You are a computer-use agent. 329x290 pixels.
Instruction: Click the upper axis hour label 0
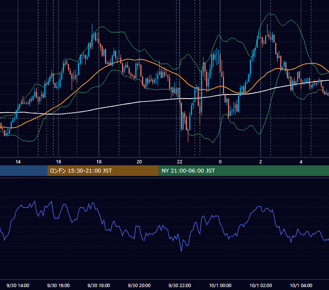point(220,162)
